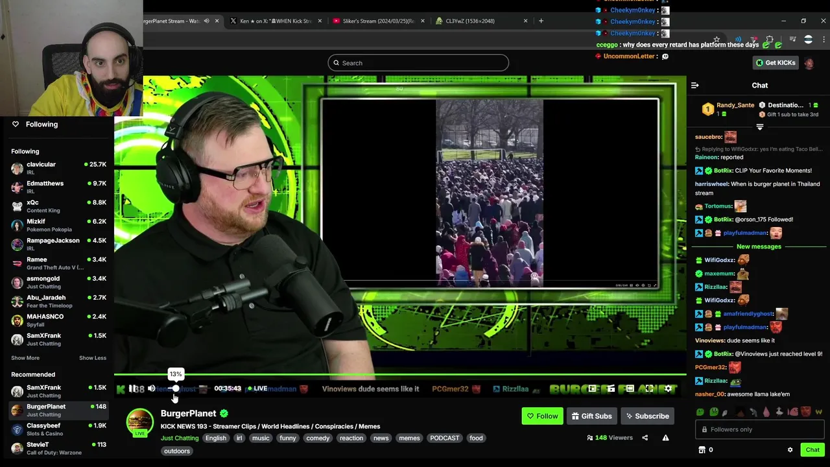Select the PODCAST tag
The width and height of the screenshot is (830, 467).
point(445,438)
